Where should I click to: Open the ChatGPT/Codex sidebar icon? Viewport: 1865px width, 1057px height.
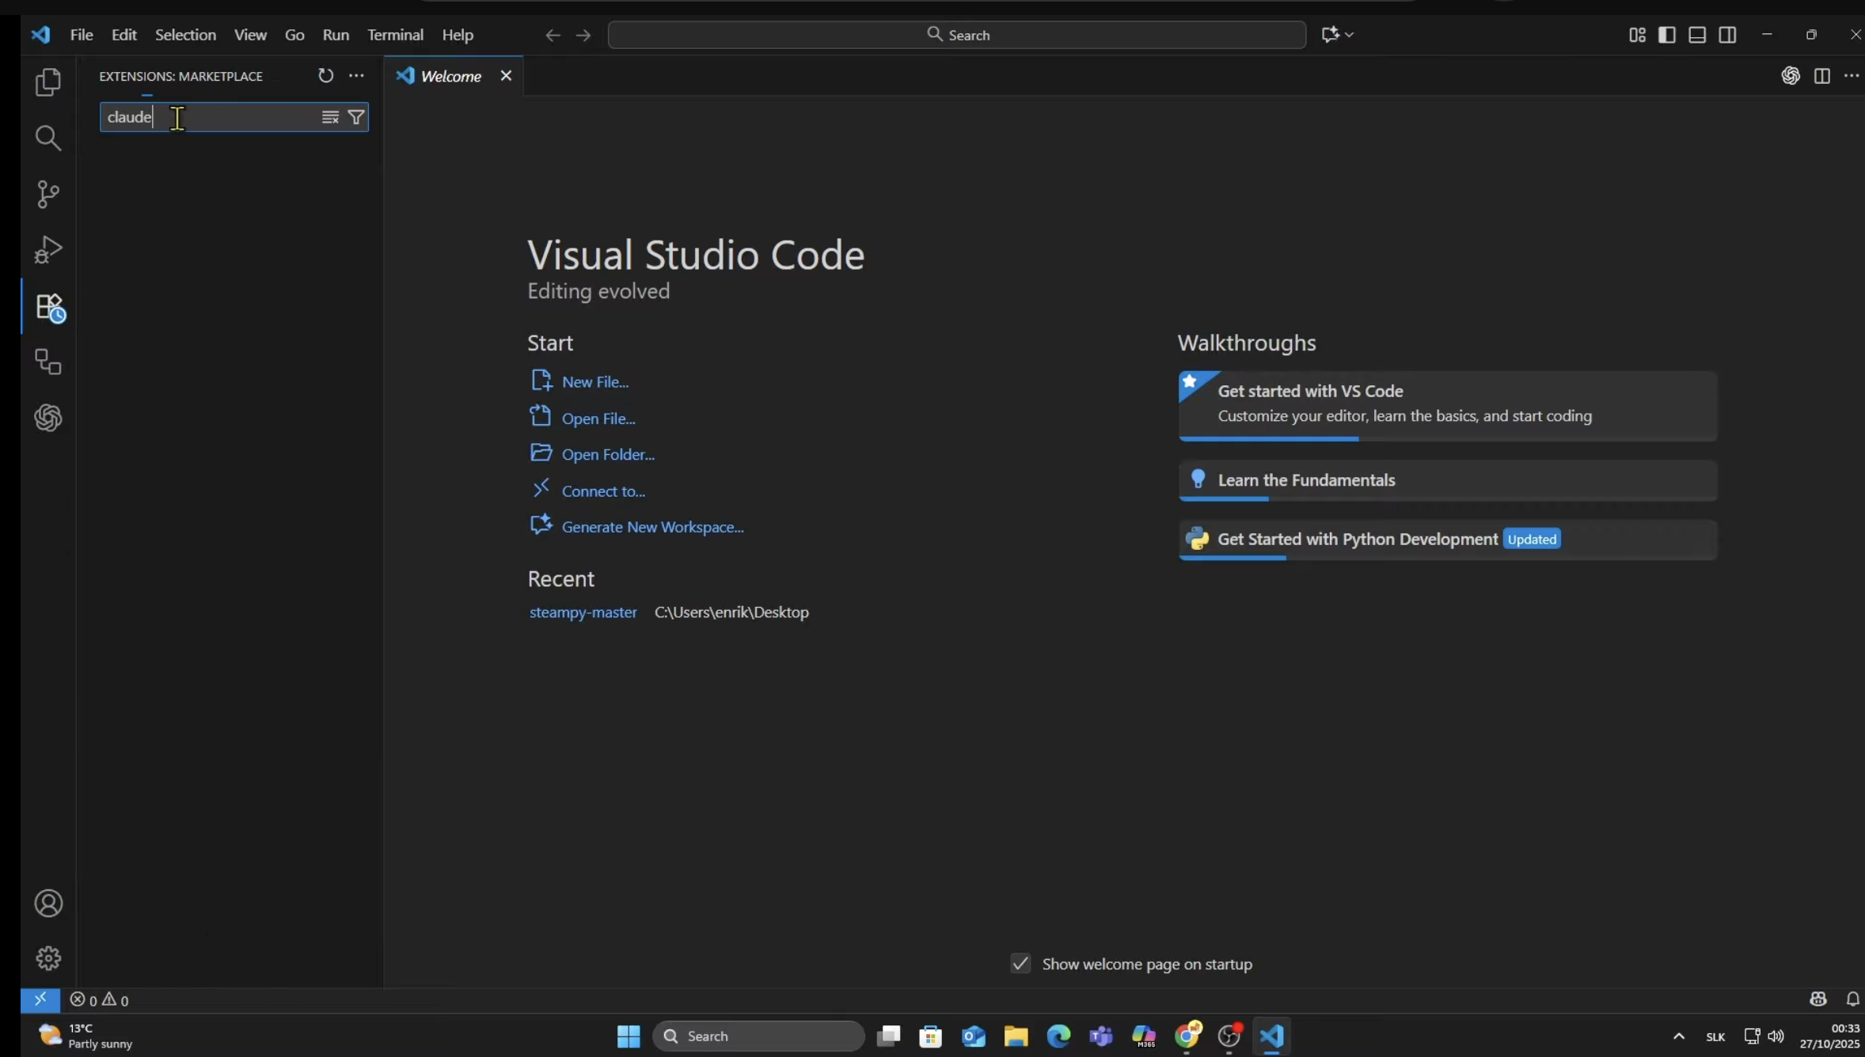coord(48,418)
